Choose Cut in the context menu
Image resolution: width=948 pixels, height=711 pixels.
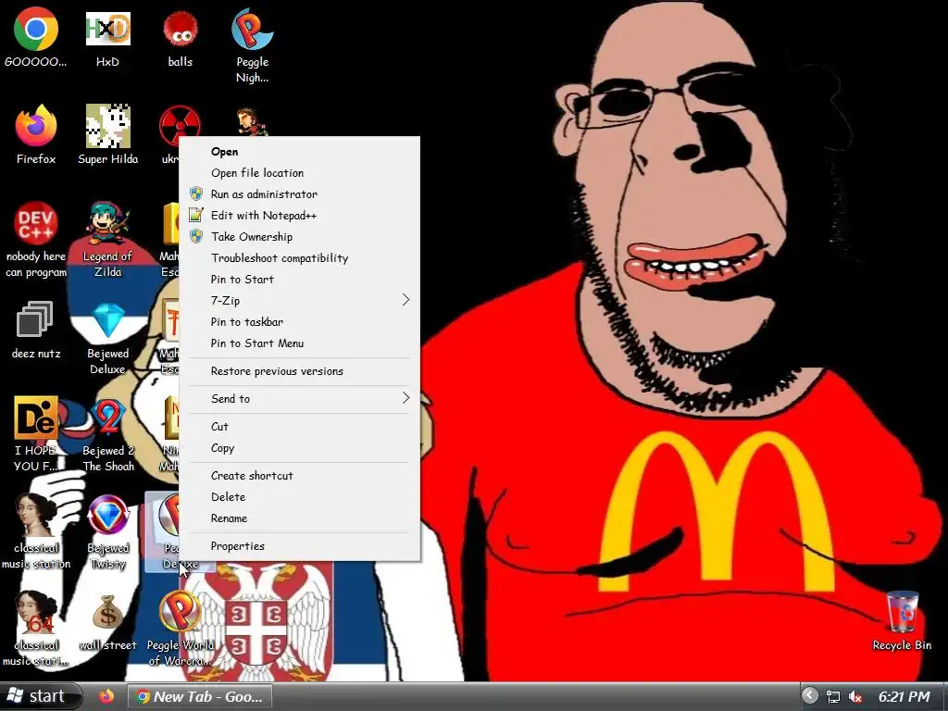coord(299,427)
